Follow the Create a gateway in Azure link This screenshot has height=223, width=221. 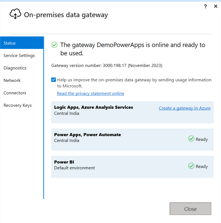click(184, 108)
